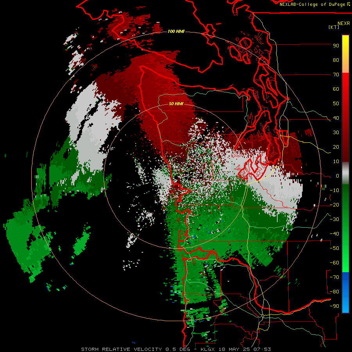Click the 60 value on the velocity scale
The width and height of the screenshot is (352, 352).
pos(336,89)
